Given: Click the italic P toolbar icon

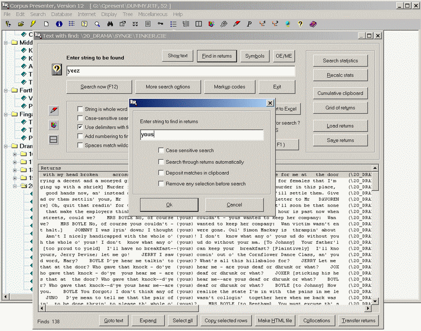Looking at the screenshot, I should point(249,24).
